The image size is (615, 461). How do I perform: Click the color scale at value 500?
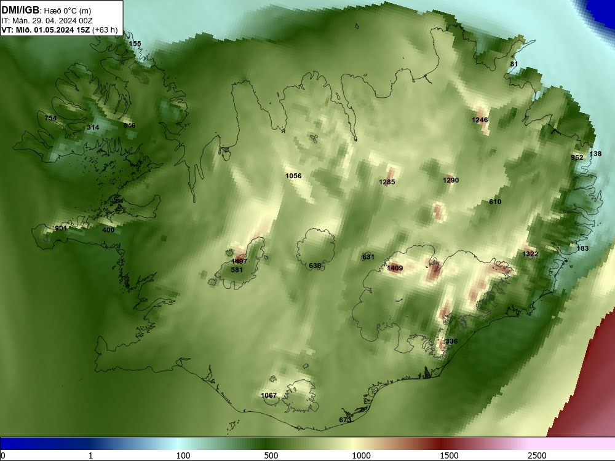tap(271, 455)
